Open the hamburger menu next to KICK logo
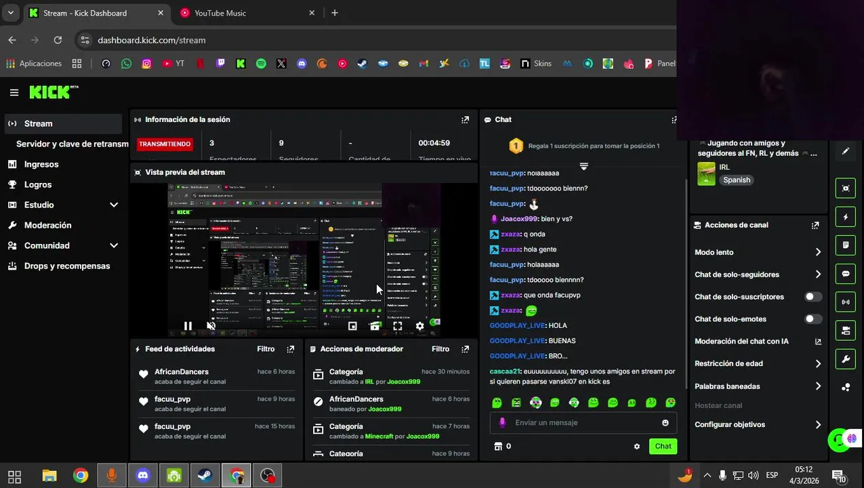Viewport: 864px width, 488px height. (14, 92)
